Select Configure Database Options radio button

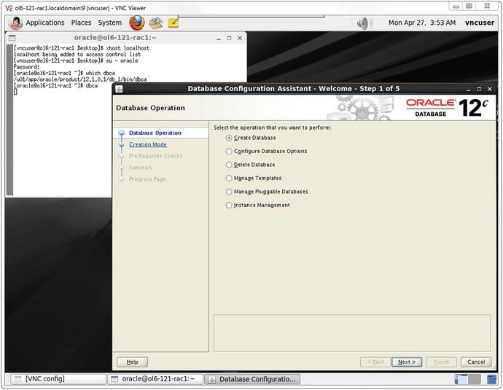point(229,152)
